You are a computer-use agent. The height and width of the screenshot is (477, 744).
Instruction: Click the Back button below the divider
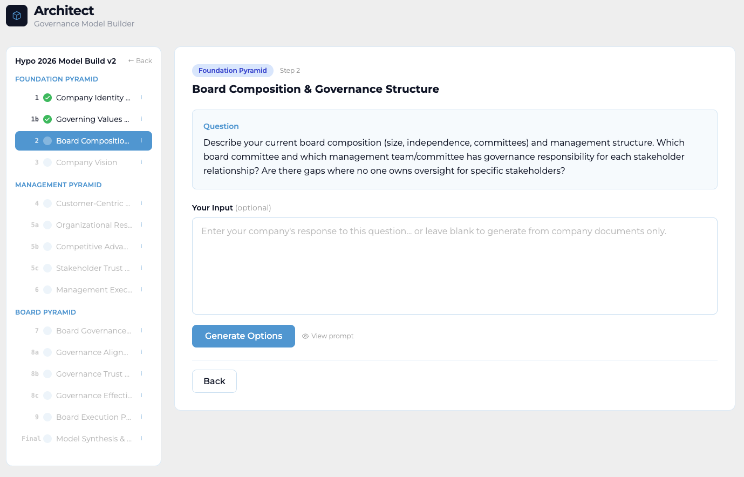(x=214, y=381)
